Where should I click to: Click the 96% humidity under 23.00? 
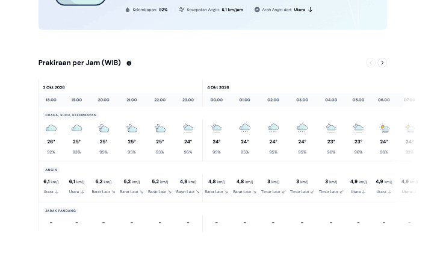[x=188, y=152]
